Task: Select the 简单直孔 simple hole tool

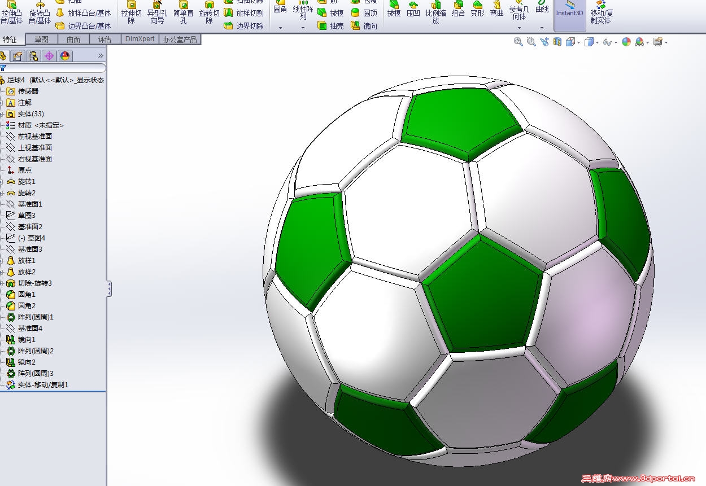Action: pos(183,12)
